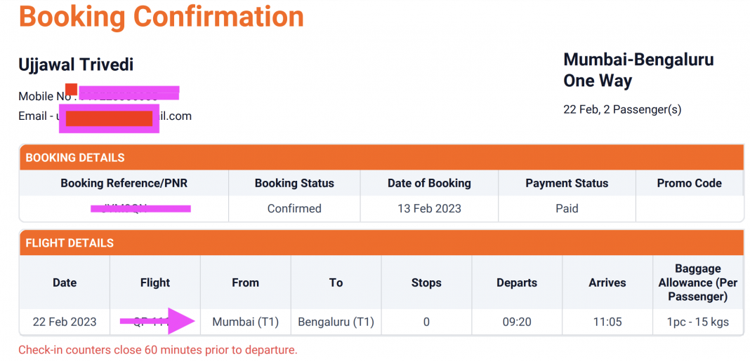Click the 22 Feb 2023 flight date cell
The image size is (750, 361).
pos(65,322)
